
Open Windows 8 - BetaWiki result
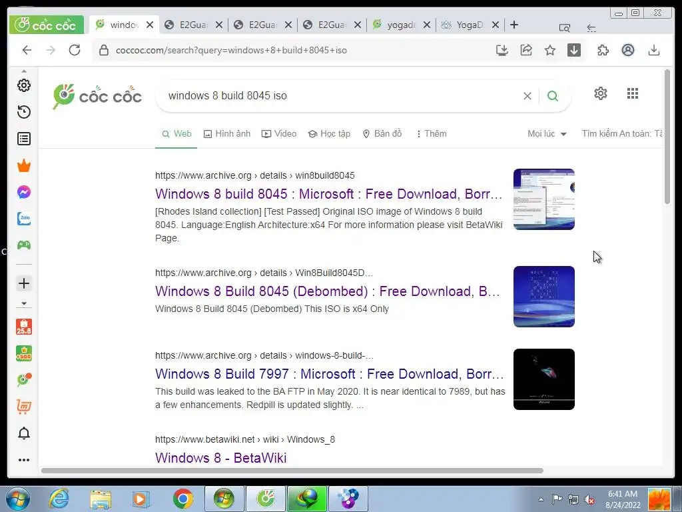[x=221, y=457]
